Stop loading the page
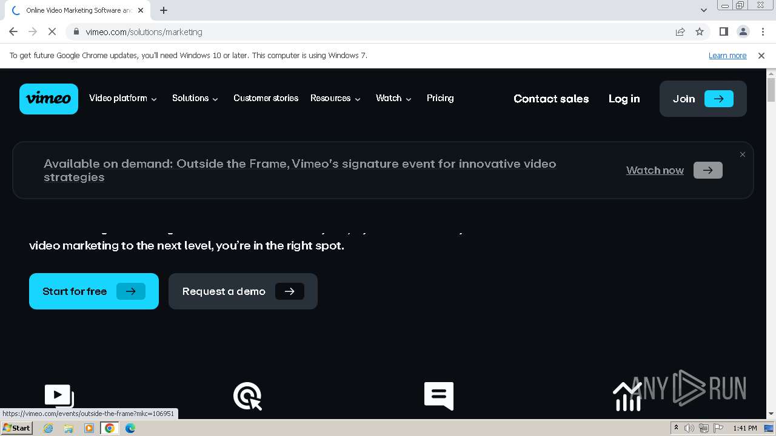Viewport: 776px width, 436px height. [x=52, y=31]
